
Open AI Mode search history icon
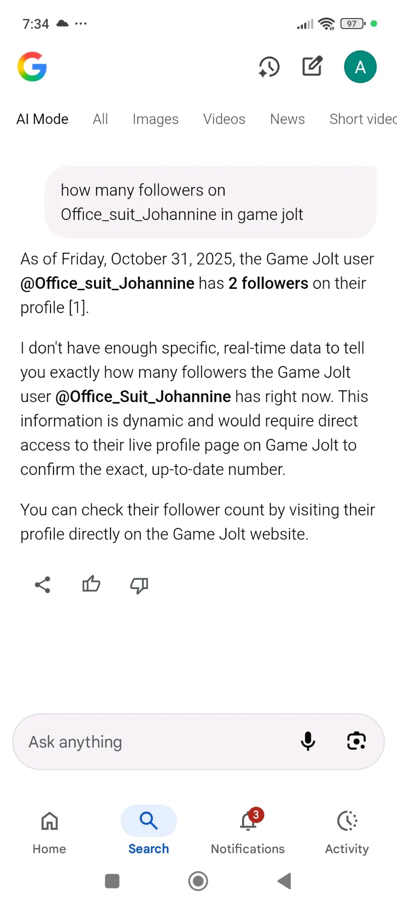tap(269, 67)
